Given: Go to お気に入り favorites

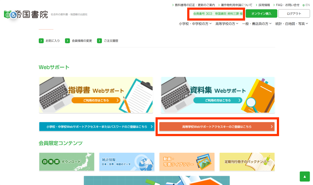Looking at the screenshot, I should (53, 41).
